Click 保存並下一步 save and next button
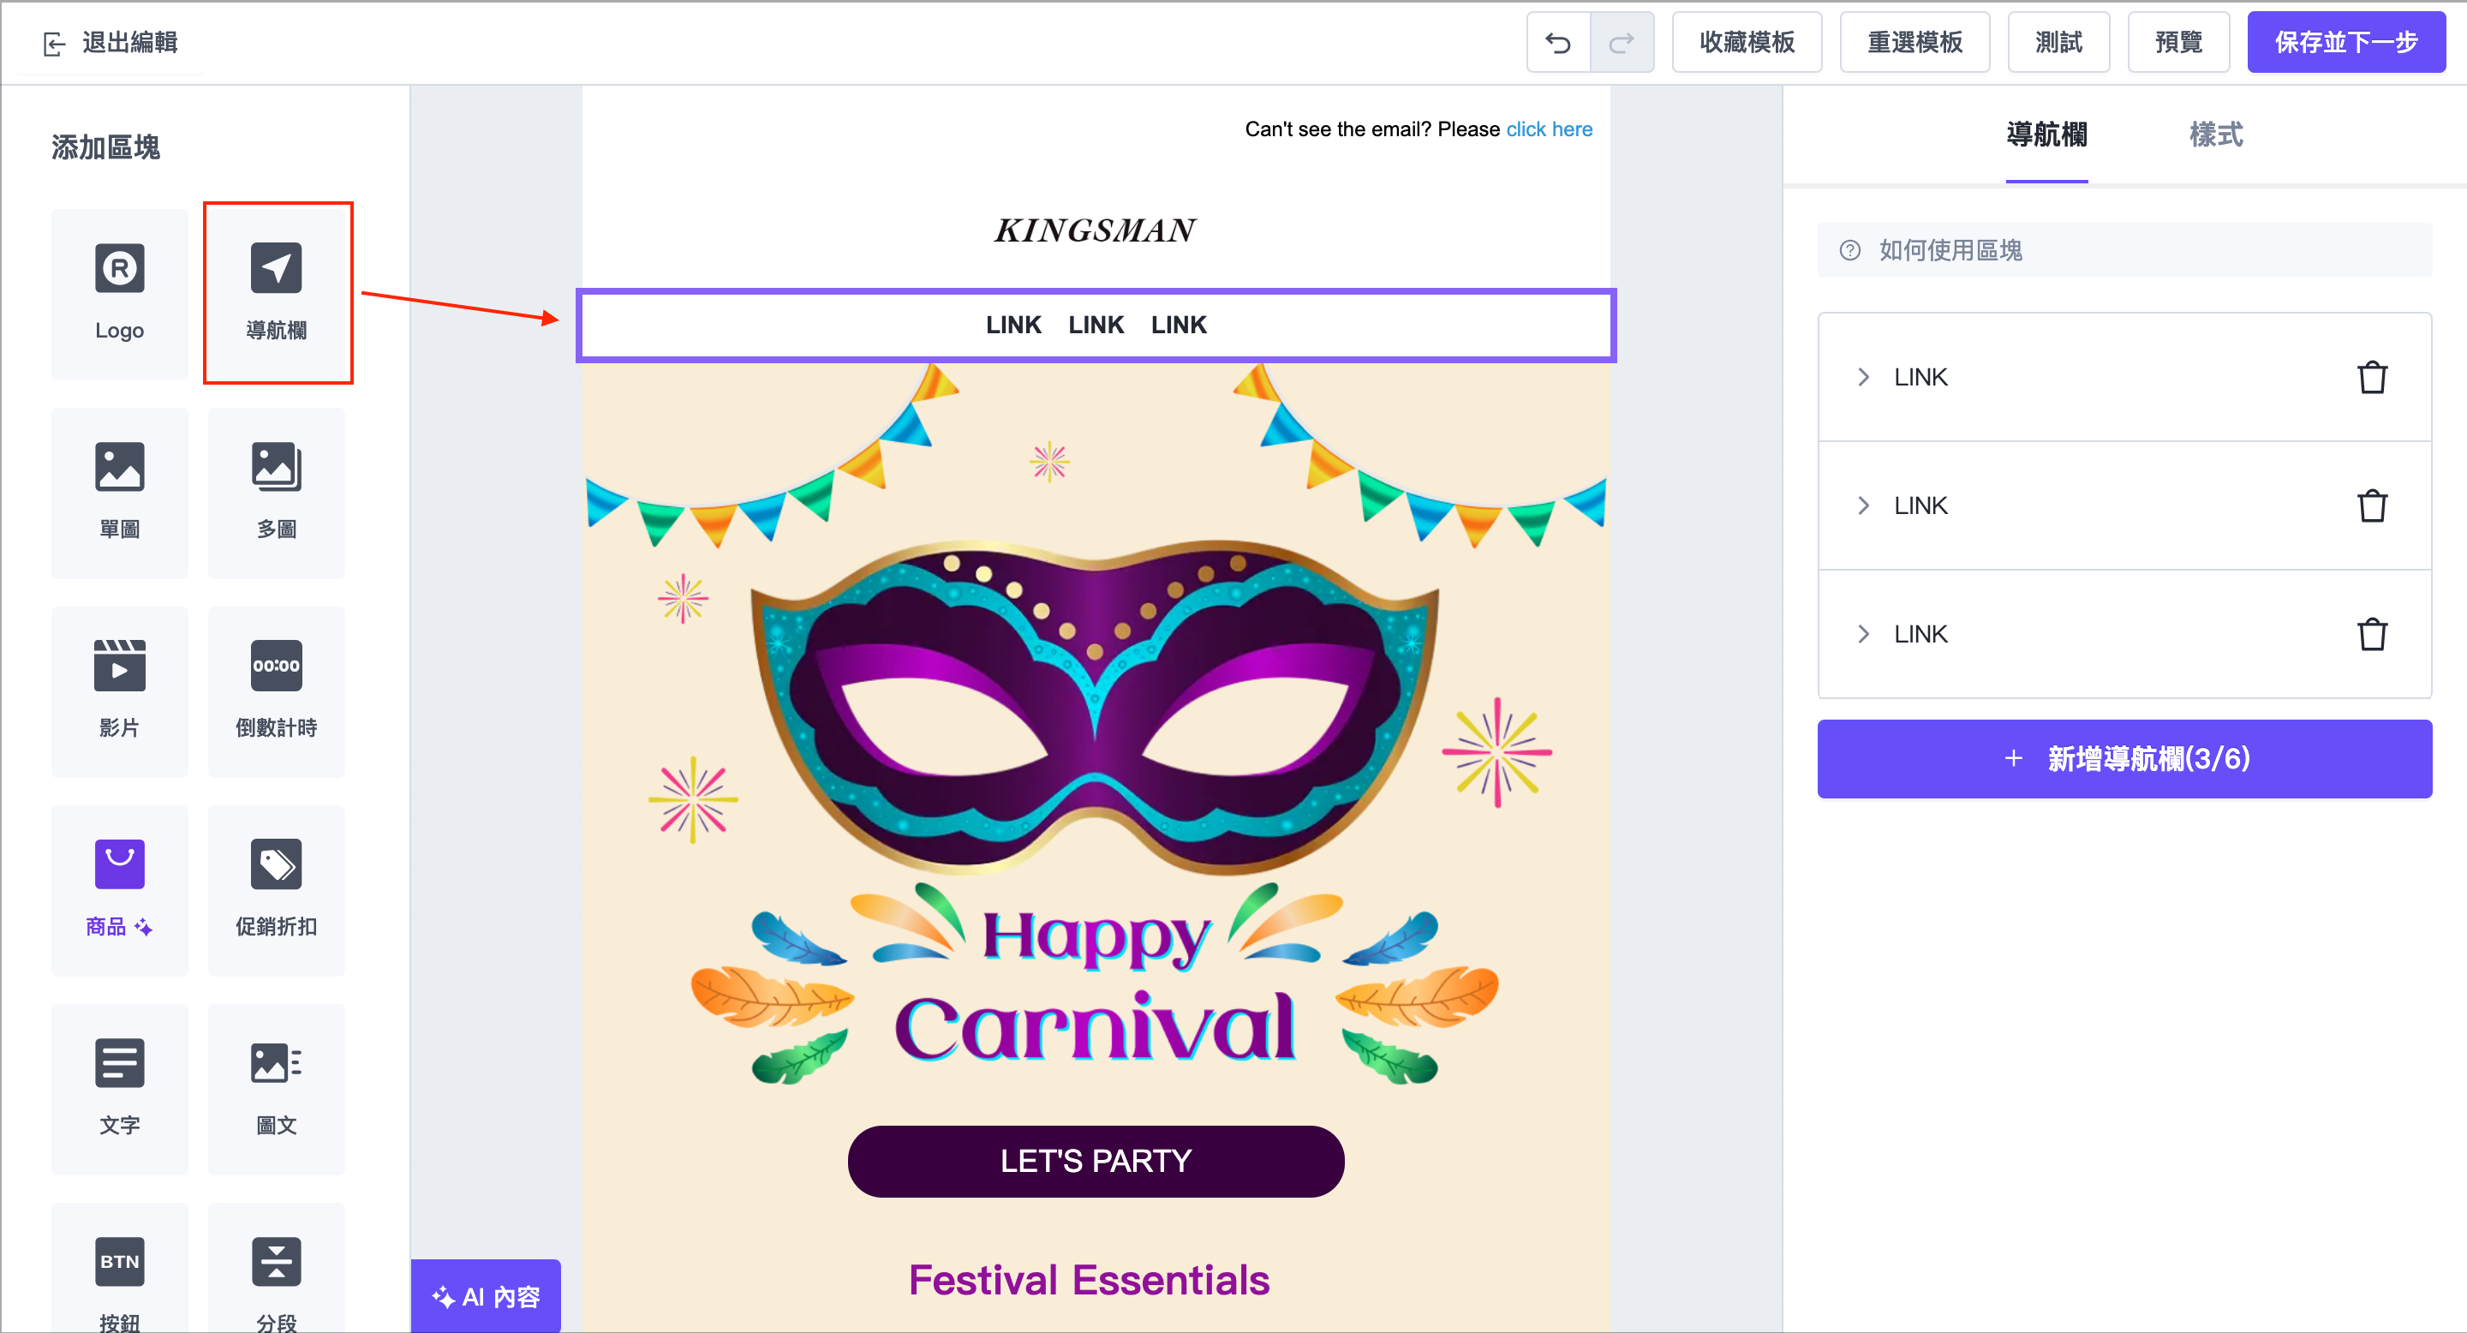 click(x=2345, y=43)
